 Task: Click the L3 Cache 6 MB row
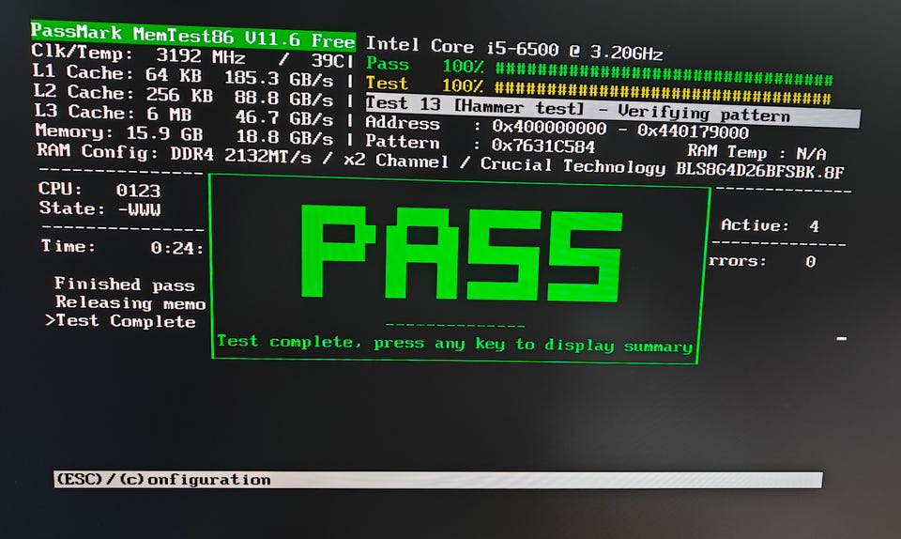183,115
